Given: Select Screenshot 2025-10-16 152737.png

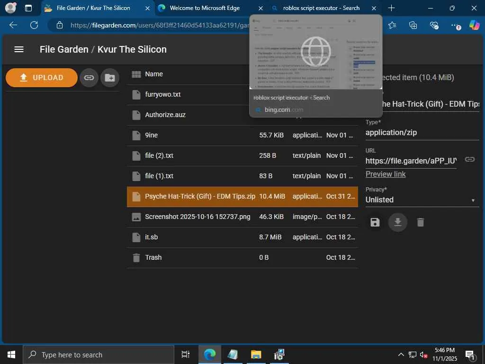Looking at the screenshot, I should click(242, 217).
